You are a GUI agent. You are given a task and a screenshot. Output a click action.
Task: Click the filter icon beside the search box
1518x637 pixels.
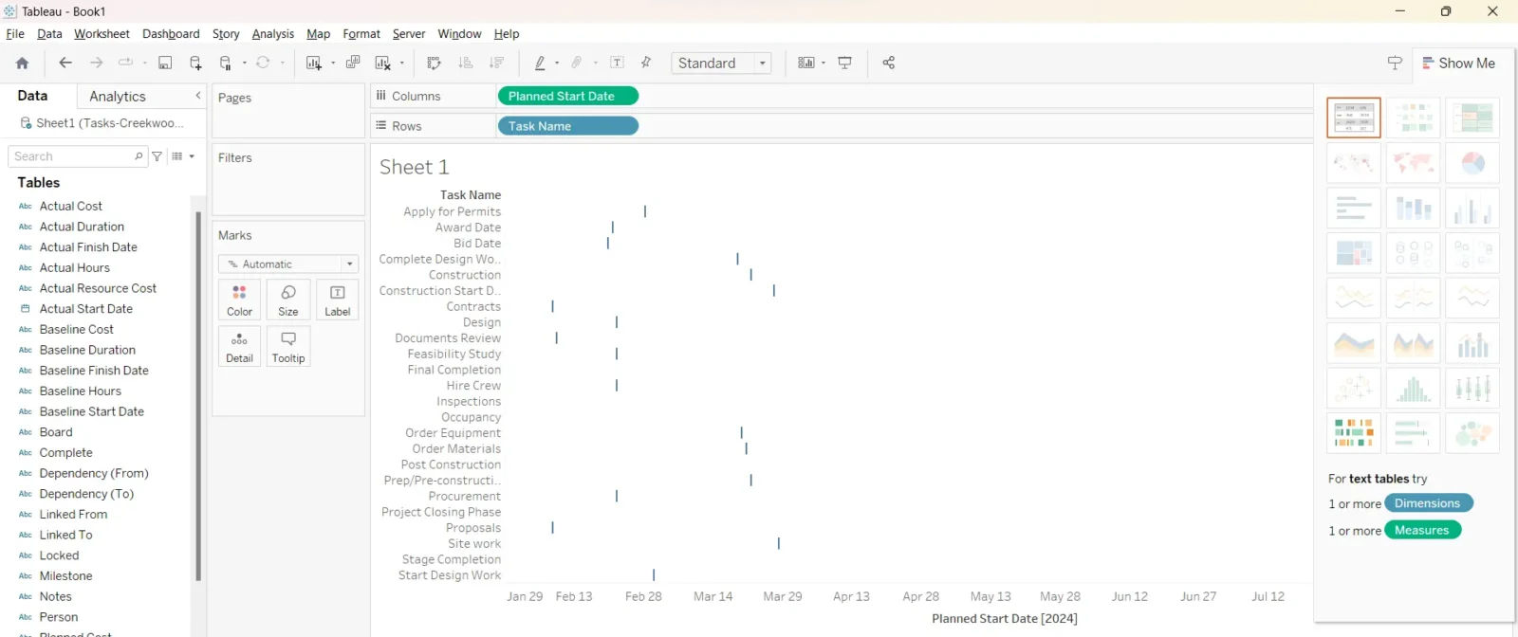[x=157, y=156]
